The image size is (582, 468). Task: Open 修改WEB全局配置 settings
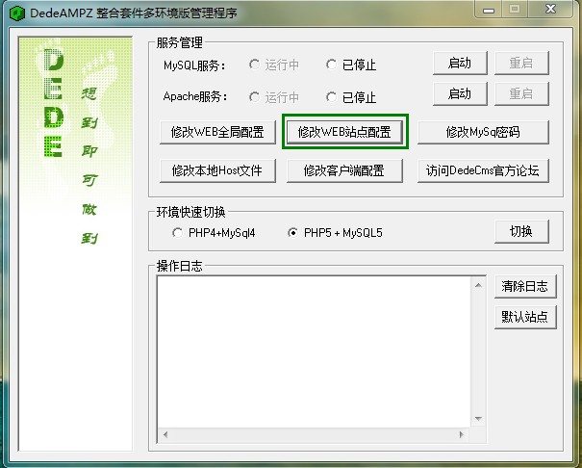click(216, 133)
